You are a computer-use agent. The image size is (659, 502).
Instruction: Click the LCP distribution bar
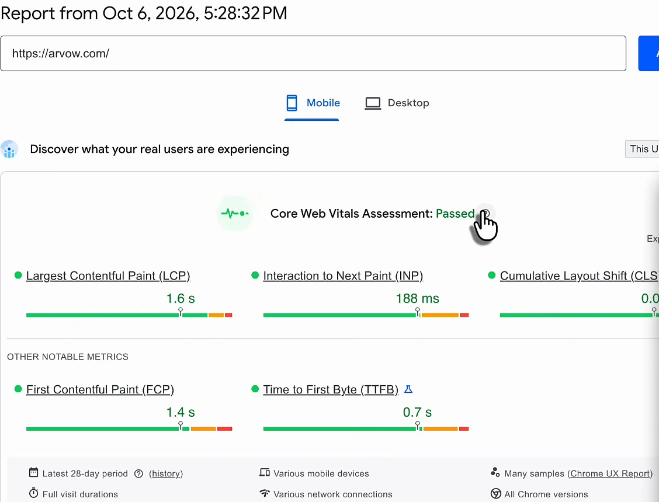tap(129, 315)
